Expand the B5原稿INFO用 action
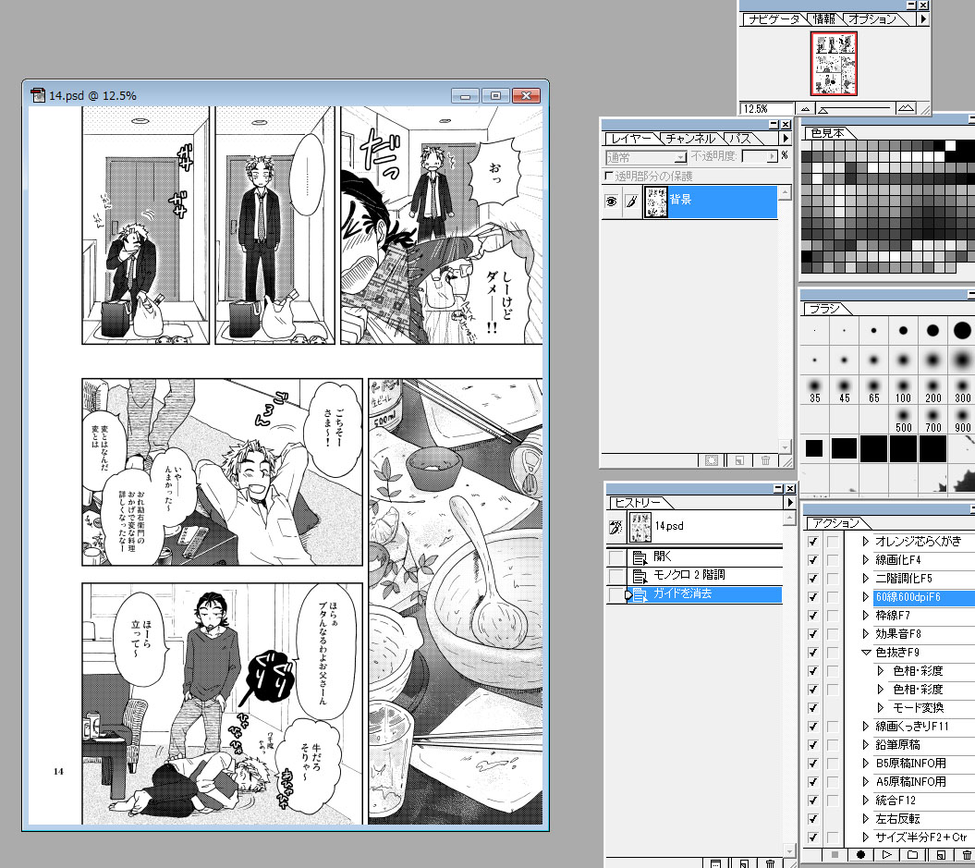975x868 pixels. tap(866, 763)
